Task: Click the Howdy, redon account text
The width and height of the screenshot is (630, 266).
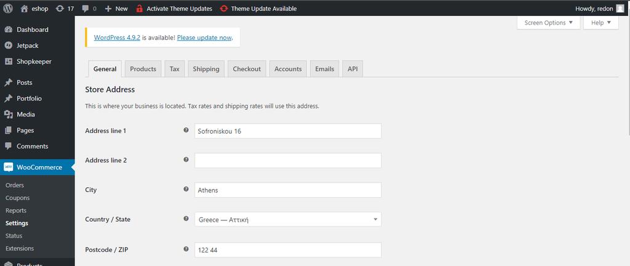Action: pyautogui.click(x=594, y=9)
